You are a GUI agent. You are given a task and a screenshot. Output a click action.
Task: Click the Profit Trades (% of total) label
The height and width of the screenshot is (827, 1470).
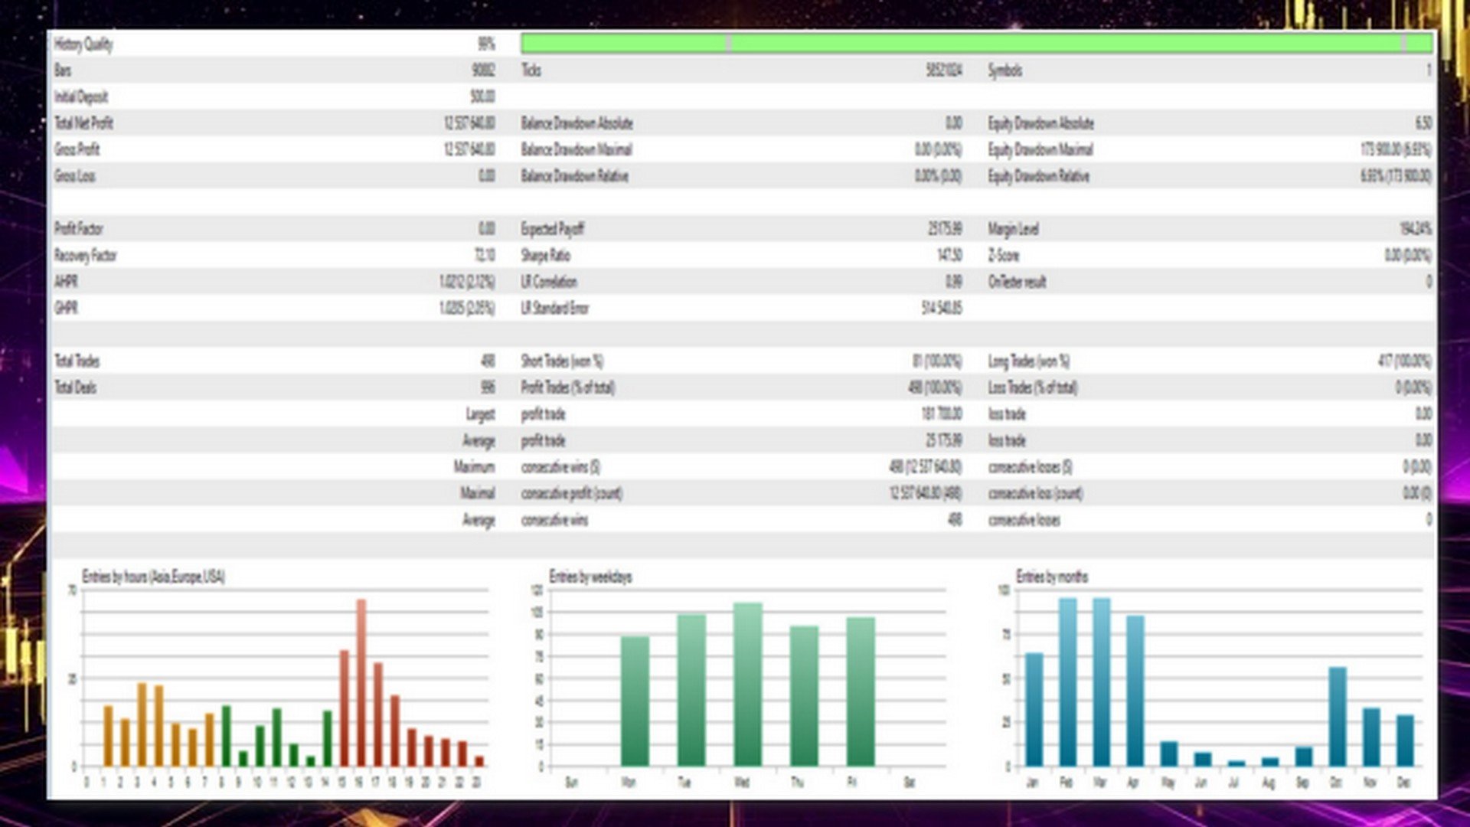[x=568, y=387]
